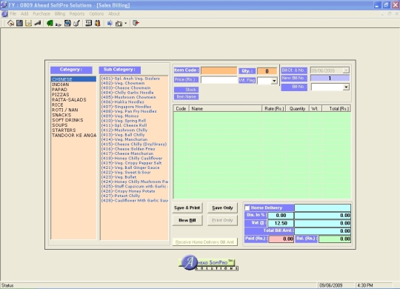This screenshot has height=289, width=400.
Task: Select ROTI / NAN in the Category list
Action: click(x=73, y=110)
